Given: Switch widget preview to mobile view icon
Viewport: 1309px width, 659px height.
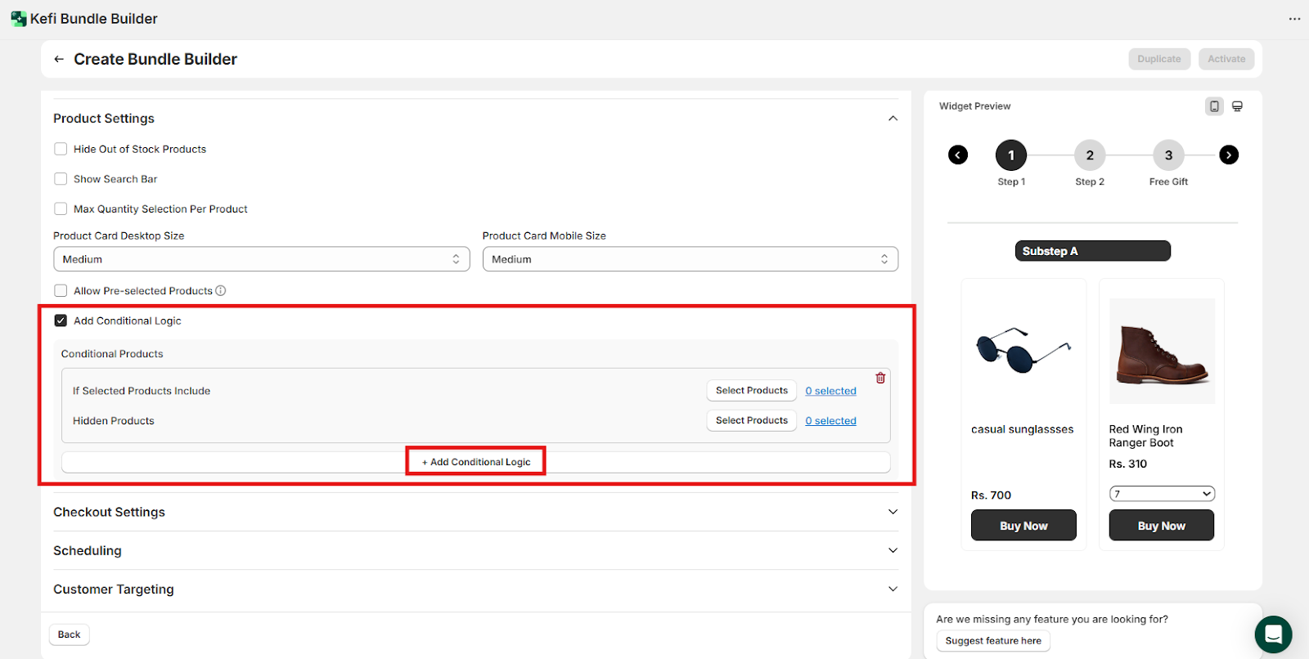Looking at the screenshot, I should [1214, 106].
